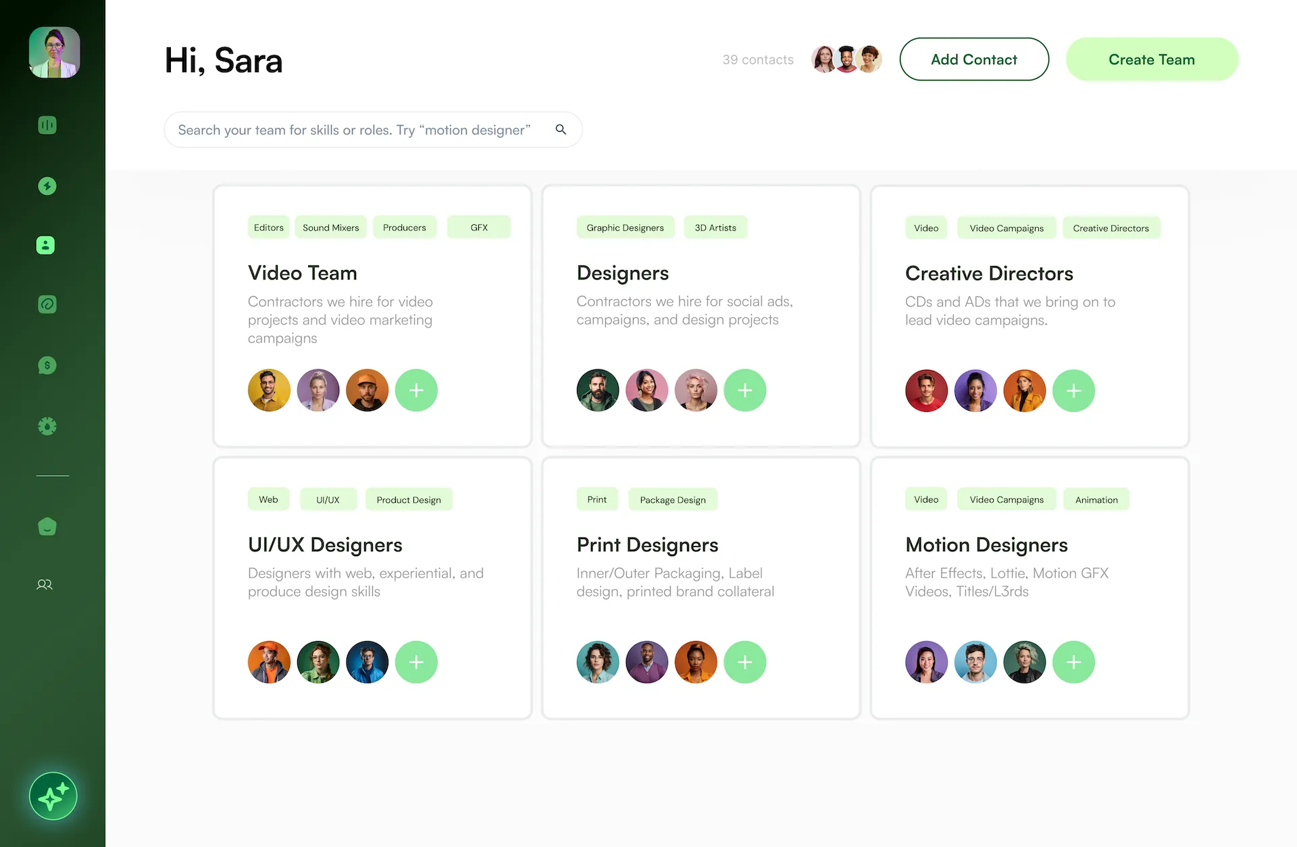
Task: Click the Package Design tag
Action: pos(672,500)
